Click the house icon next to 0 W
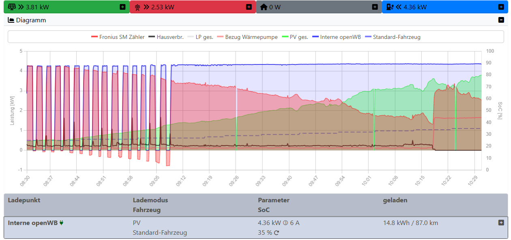511x240 pixels. (x=264, y=7)
